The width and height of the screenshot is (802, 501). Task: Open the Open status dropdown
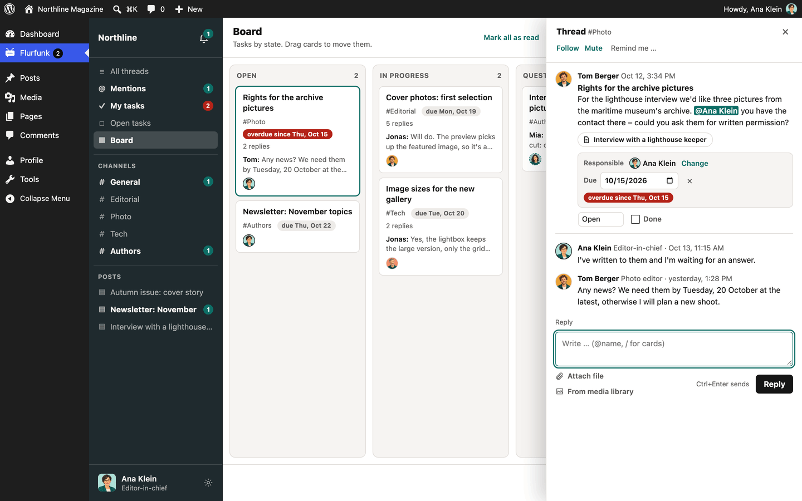point(601,219)
